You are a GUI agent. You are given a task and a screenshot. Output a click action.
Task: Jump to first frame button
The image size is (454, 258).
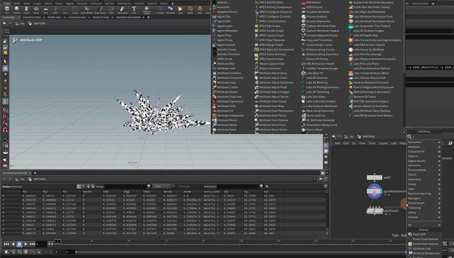tap(6, 244)
